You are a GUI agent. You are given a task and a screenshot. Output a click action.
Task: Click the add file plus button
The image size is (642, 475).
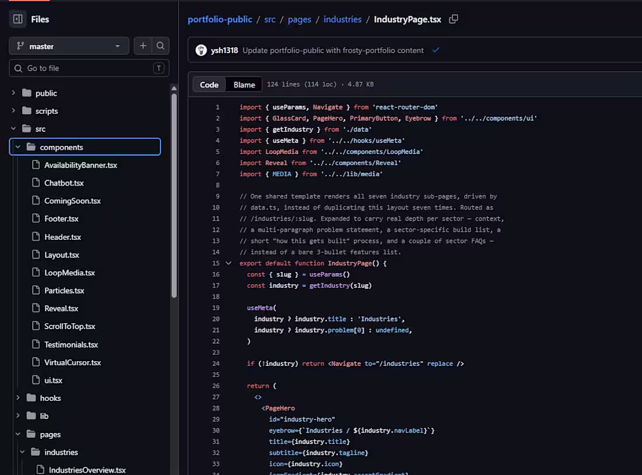coord(143,46)
